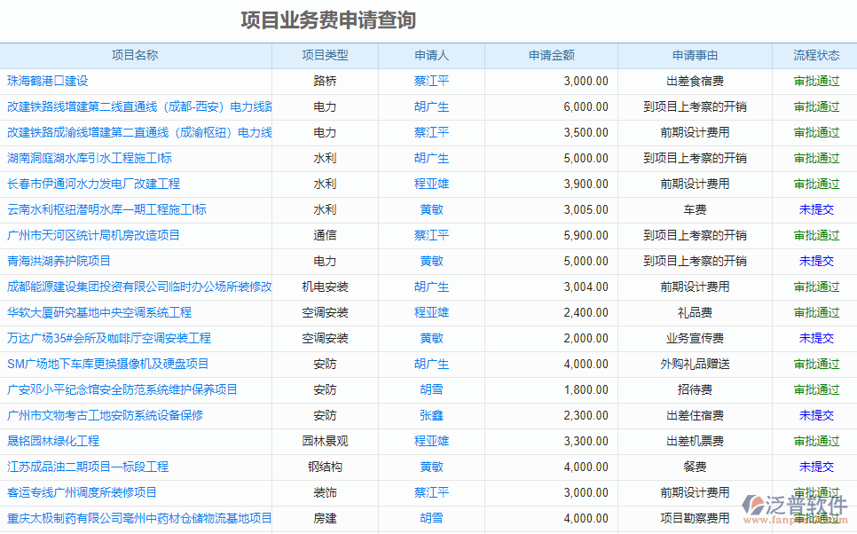Click 未提交 status for 云南水利枢纽 row

click(x=816, y=209)
